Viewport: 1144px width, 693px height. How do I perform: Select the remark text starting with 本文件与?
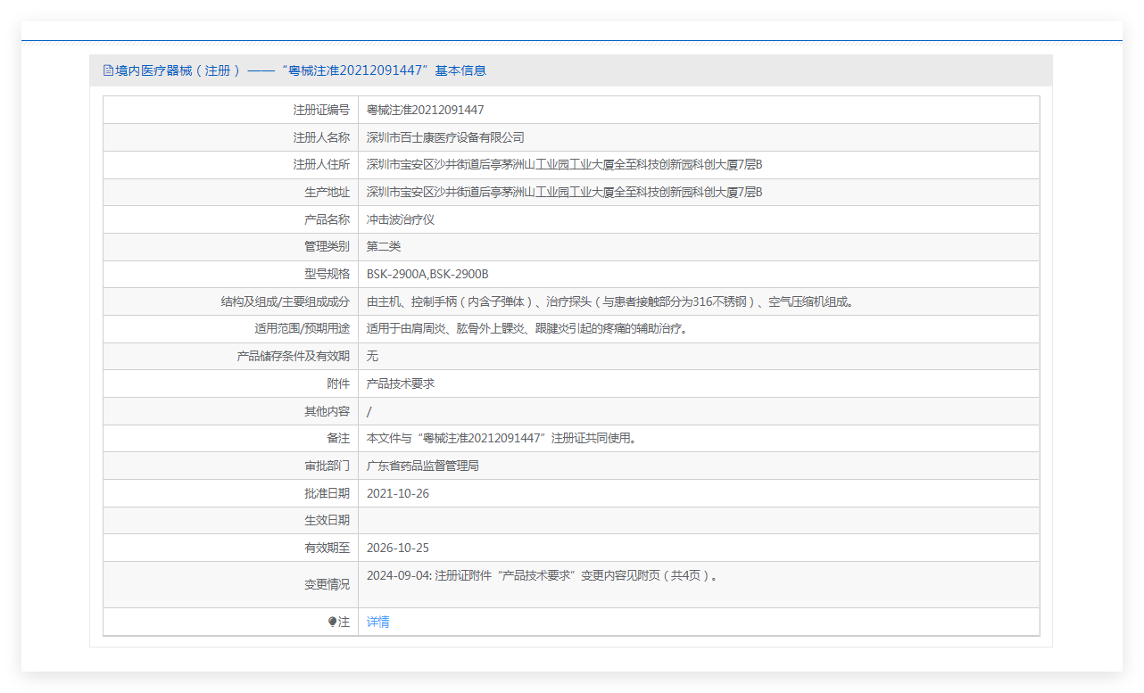click(x=503, y=438)
